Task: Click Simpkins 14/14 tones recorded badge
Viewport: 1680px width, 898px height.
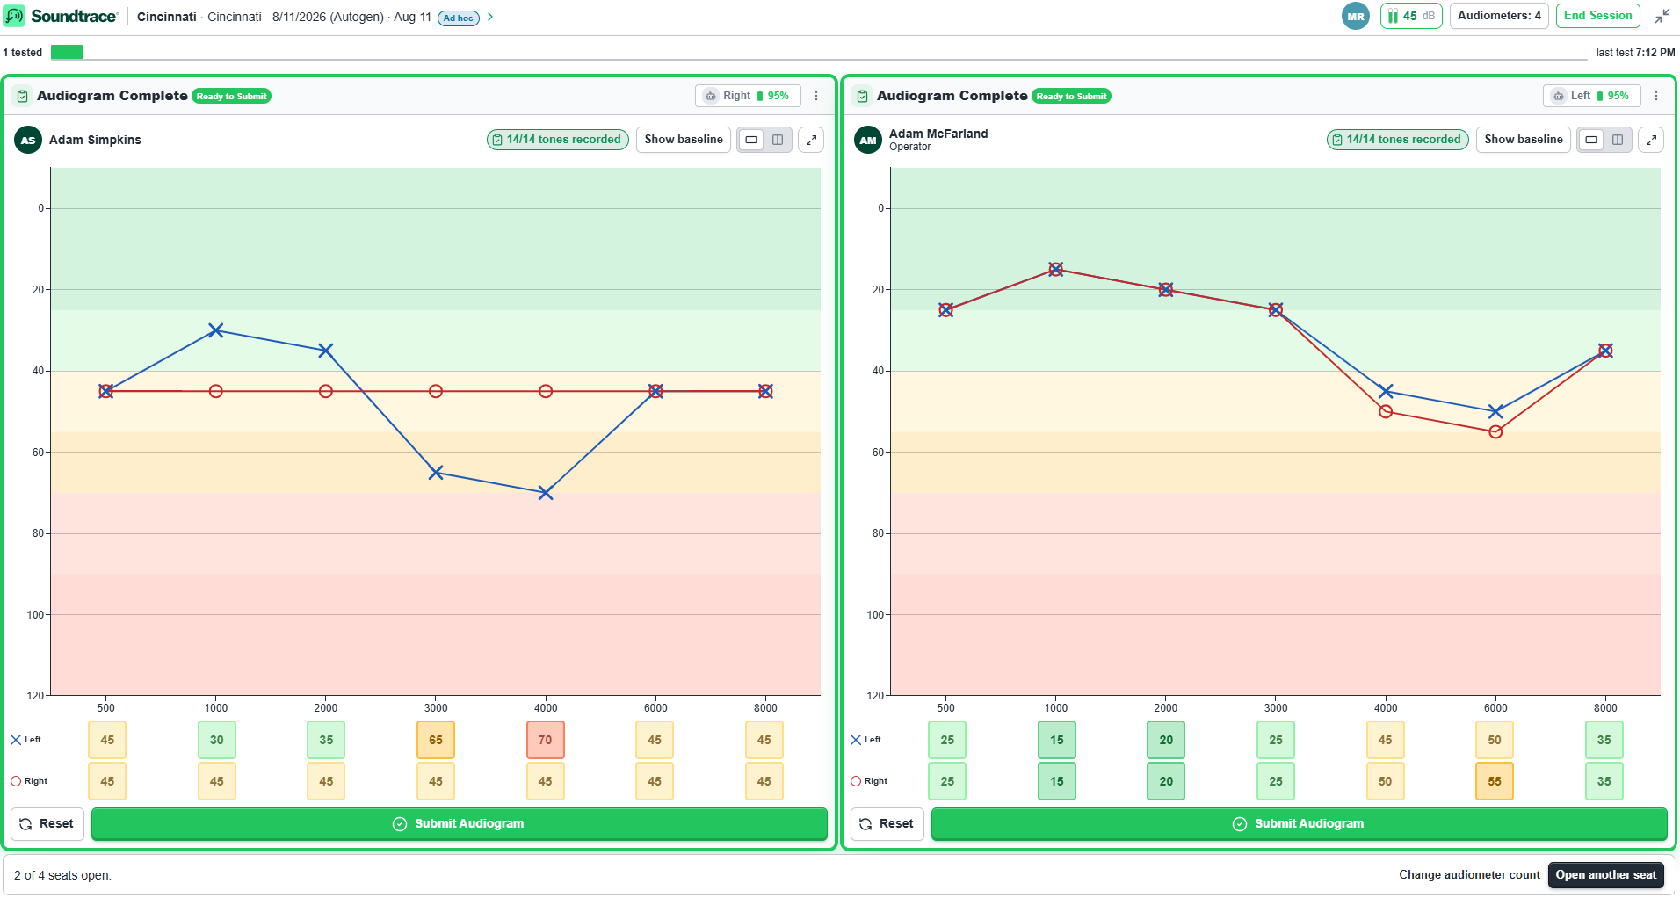Action: tap(558, 140)
